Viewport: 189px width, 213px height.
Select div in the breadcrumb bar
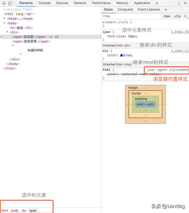pyautogui.click(x=24, y=210)
